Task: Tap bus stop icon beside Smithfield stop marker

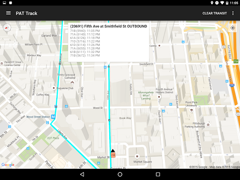Action: 105,67
